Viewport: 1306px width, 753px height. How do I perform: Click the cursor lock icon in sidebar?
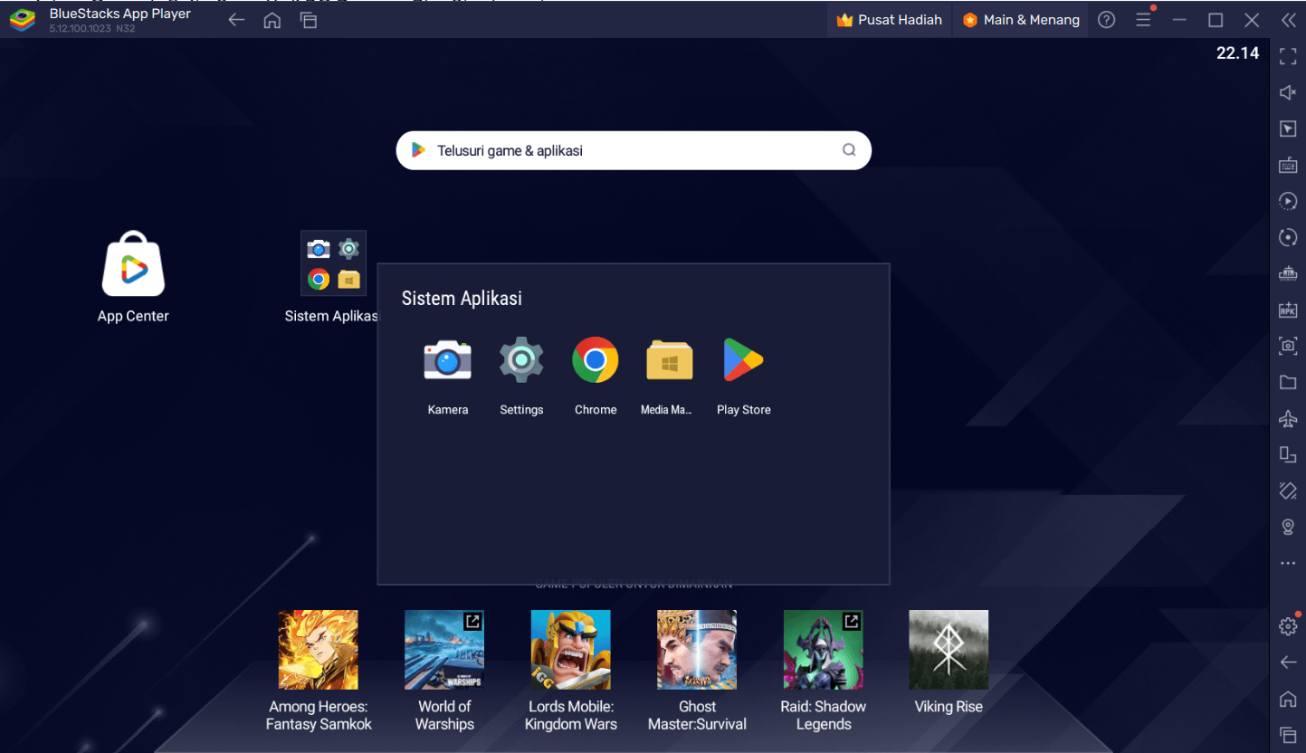point(1288,129)
